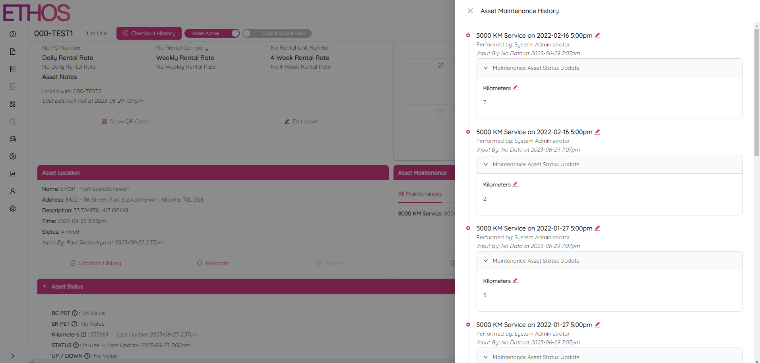This screenshot has width=760, height=363.
Task: Select the All Maintenances tab
Action: point(420,194)
